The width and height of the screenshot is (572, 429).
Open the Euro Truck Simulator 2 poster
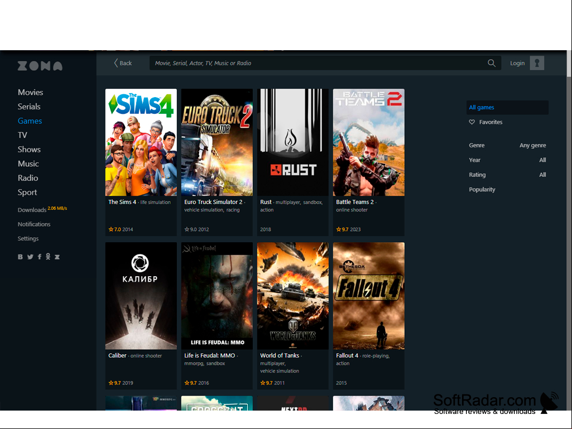217,142
